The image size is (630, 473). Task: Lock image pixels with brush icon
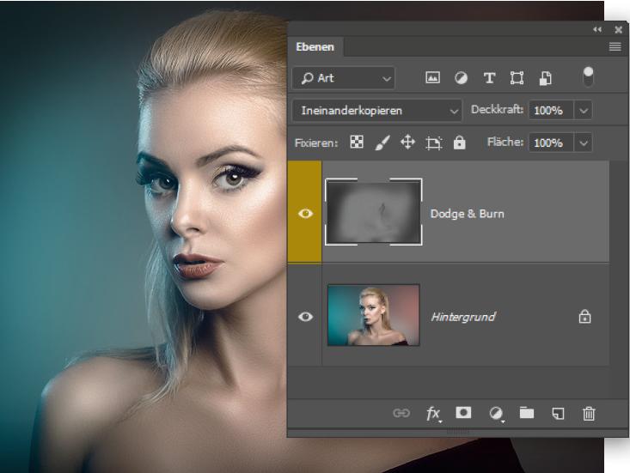[x=382, y=143]
